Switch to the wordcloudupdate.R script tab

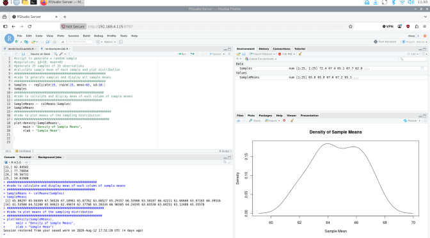pos(20,49)
